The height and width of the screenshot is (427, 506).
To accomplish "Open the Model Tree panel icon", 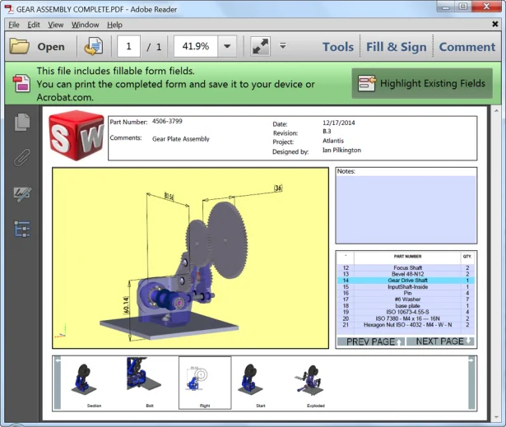I will click(22, 229).
